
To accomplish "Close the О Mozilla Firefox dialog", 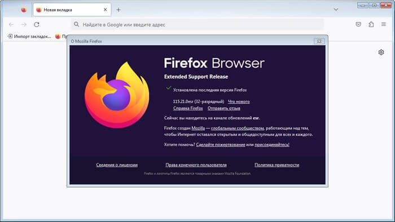I will click(x=319, y=41).
